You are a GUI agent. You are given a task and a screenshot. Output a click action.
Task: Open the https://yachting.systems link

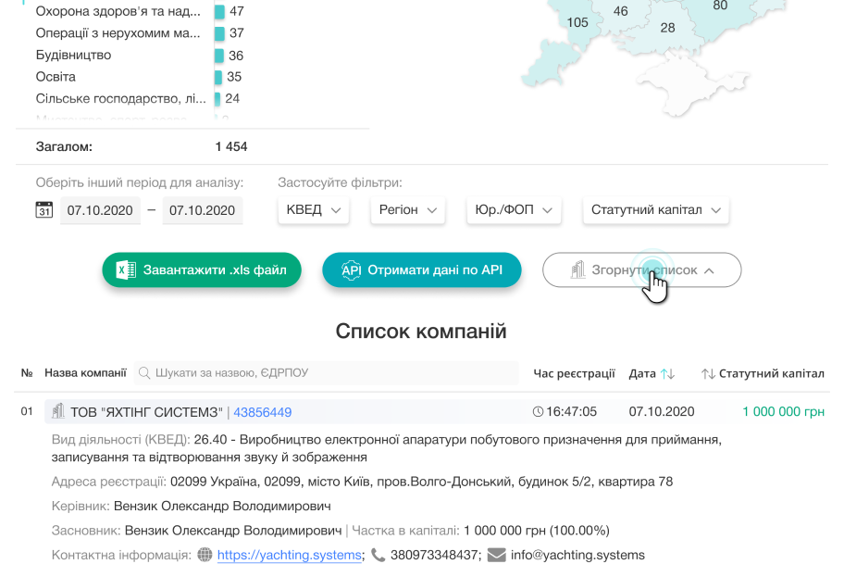tap(288, 556)
